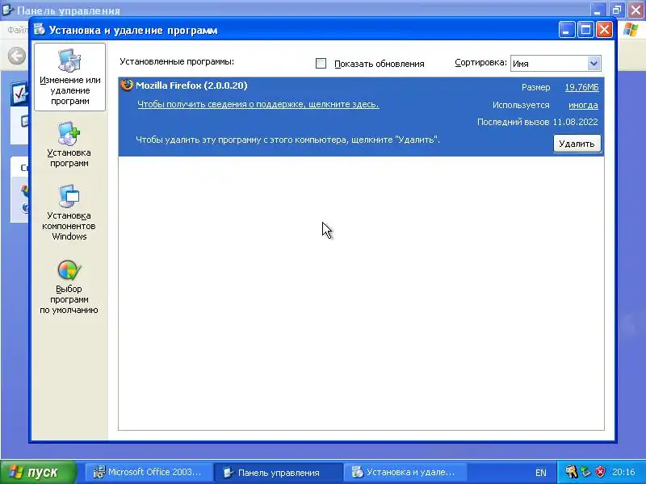This screenshot has width=646, height=484.
Task: Click the EN language indicator
Action: click(x=540, y=473)
